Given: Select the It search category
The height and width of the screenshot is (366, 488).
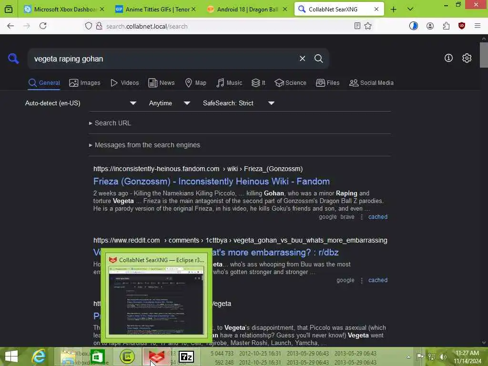Looking at the screenshot, I should click(258, 83).
